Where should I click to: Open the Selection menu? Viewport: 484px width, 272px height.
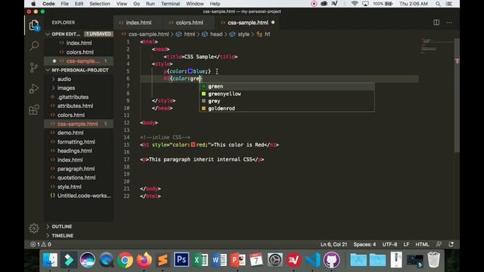click(100, 4)
